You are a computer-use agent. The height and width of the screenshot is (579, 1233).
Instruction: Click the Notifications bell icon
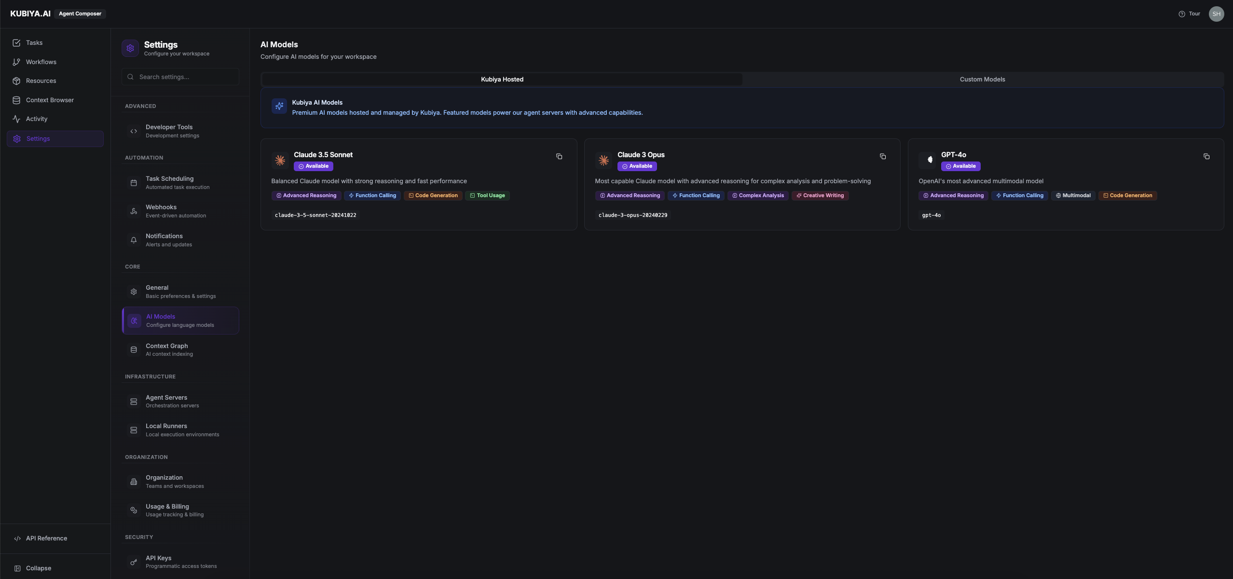click(x=134, y=240)
